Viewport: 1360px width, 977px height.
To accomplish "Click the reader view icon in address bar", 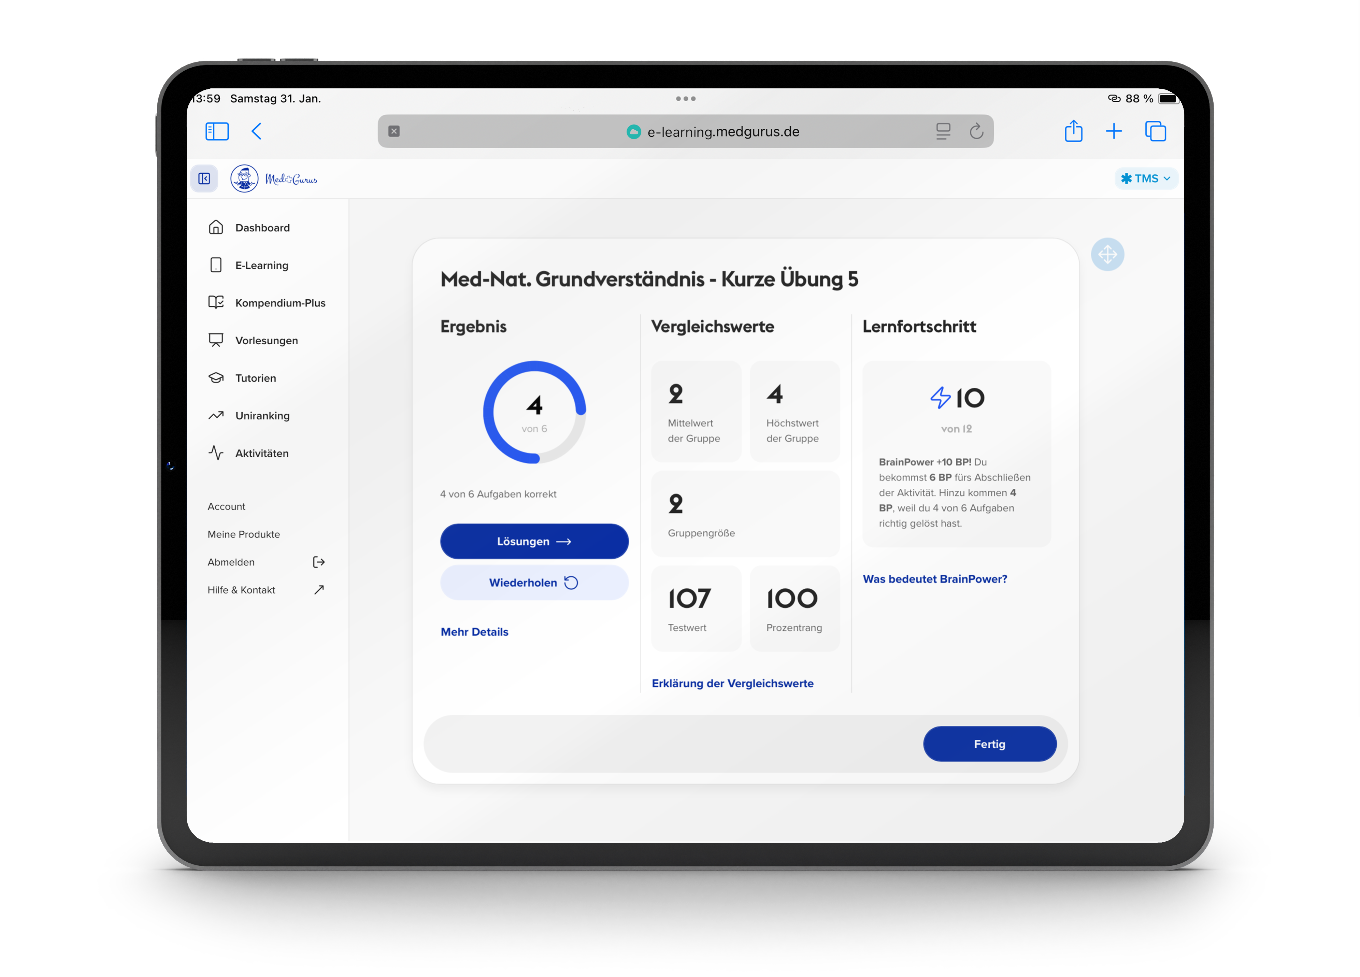I will pos(943,131).
